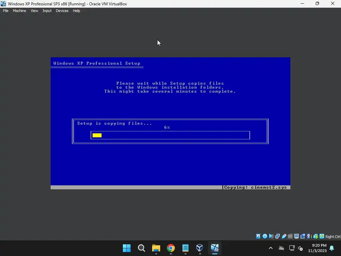Screen dimensions: 341x256
Task: Click the shared folders indicator icon
Action: click(x=290, y=236)
